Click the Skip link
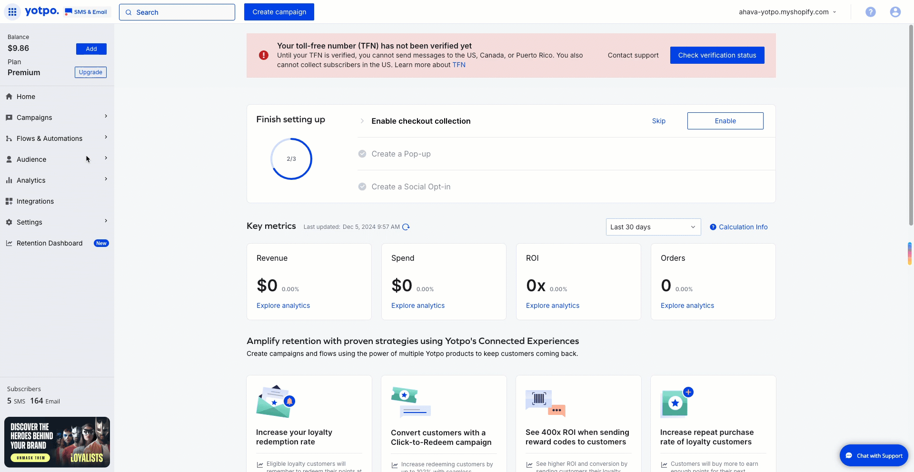 pos(658,121)
